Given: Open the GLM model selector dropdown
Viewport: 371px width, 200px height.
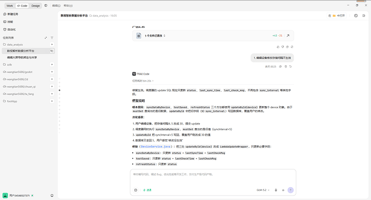Looking at the screenshot, I should tap(263, 190).
